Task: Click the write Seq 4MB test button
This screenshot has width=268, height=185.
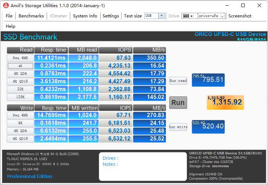Action: tap(20, 115)
